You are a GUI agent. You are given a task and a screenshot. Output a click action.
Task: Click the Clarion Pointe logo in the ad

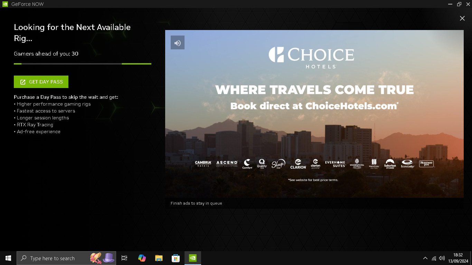pyautogui.click(x=315, y=164)
